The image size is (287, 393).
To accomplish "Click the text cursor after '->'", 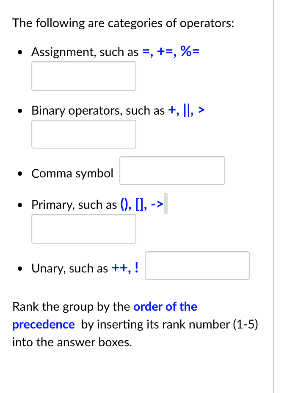I will pos(166,204).
